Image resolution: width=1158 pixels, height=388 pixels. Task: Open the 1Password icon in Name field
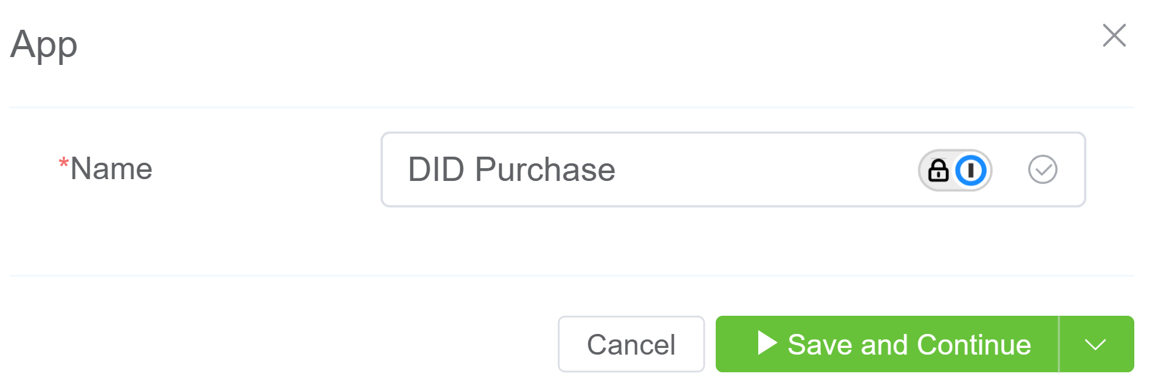[971, 171]
